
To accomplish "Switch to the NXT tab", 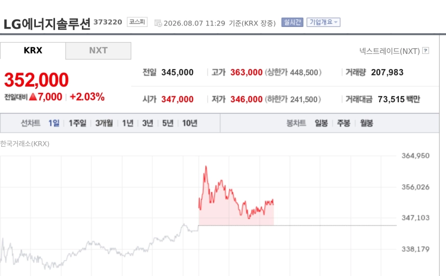I will click(x=98, y=51).
